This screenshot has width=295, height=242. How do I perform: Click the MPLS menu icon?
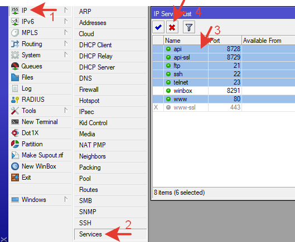click(15, 33)
